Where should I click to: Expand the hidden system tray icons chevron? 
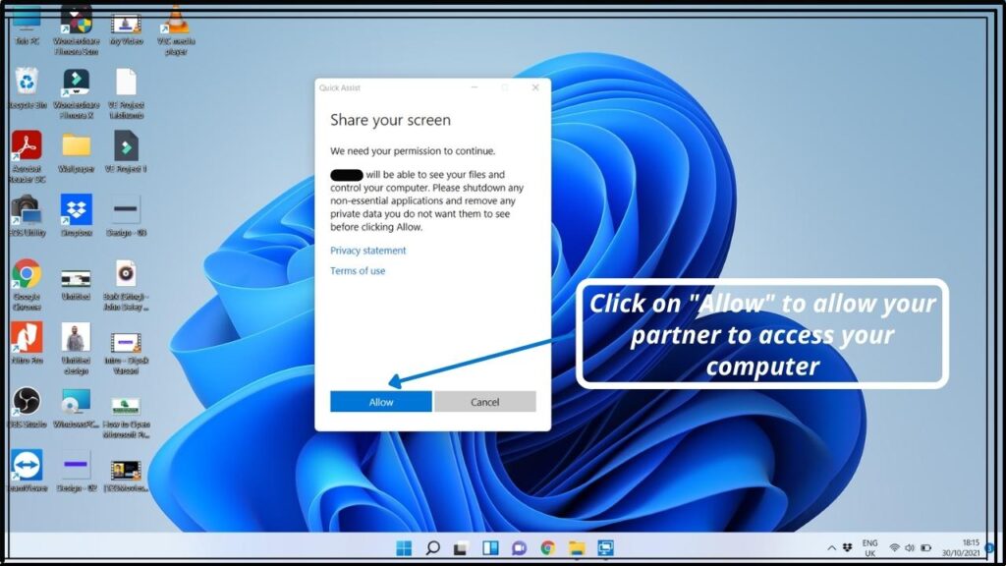(832, 547)
